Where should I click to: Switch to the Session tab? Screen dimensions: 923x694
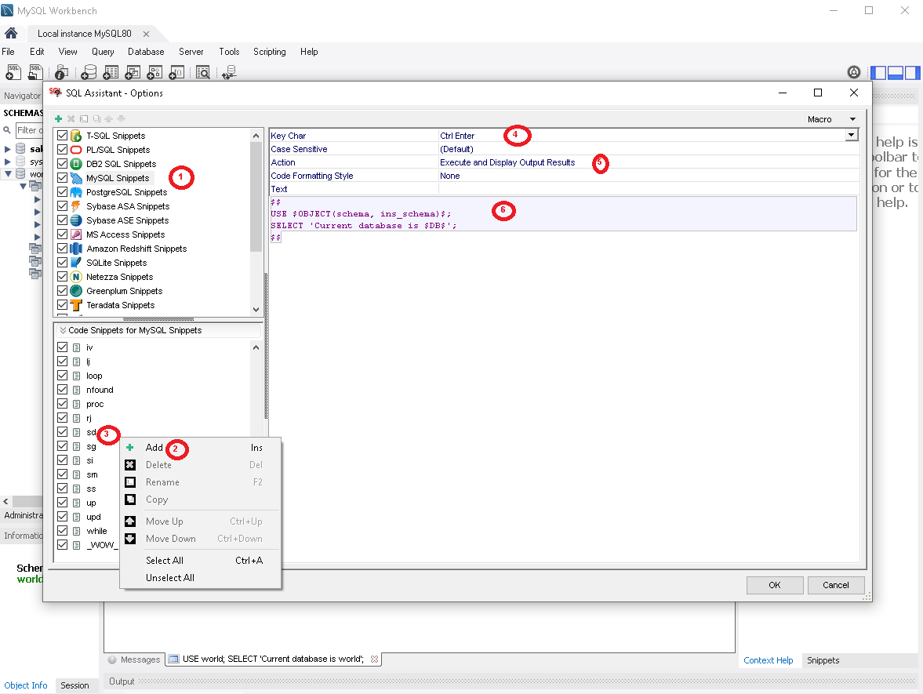pos(74,685)
